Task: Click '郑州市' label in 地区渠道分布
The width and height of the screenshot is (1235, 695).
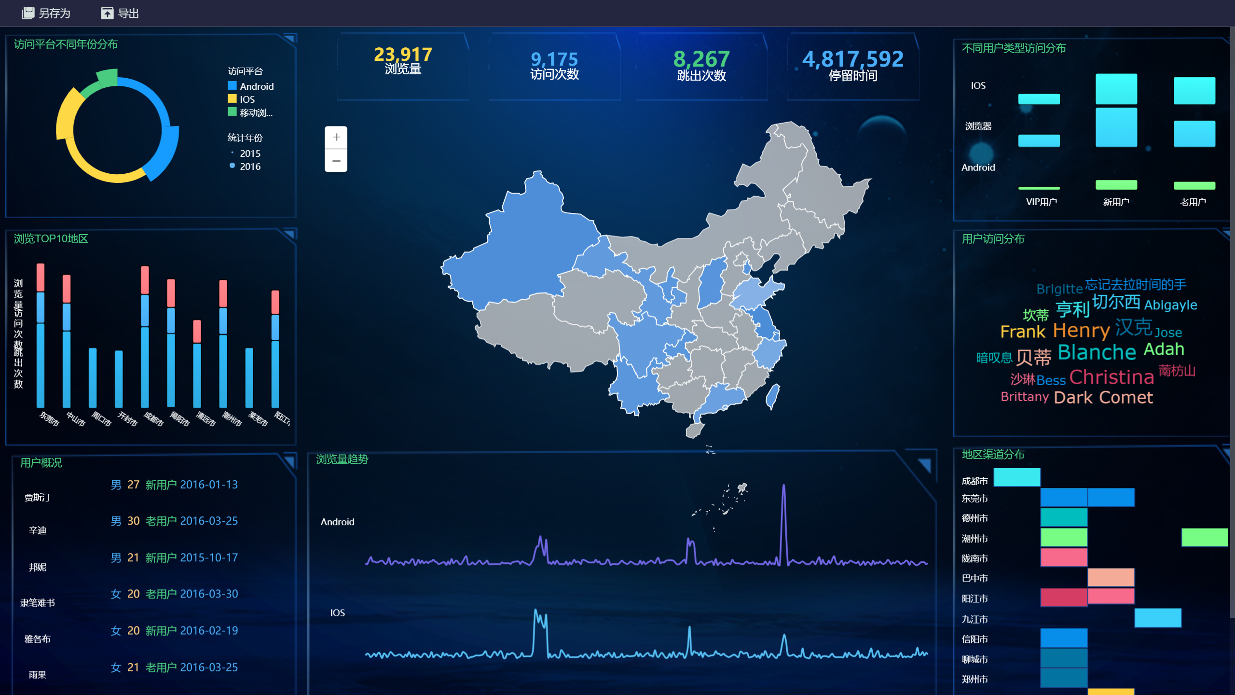Action: pyautogui.click(x=974, y=679)
